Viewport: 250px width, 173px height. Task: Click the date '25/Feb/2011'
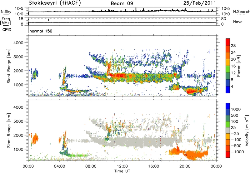[199, 3]
